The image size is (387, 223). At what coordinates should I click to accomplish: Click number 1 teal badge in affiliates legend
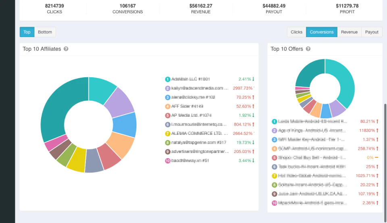(x=168, y=79)
